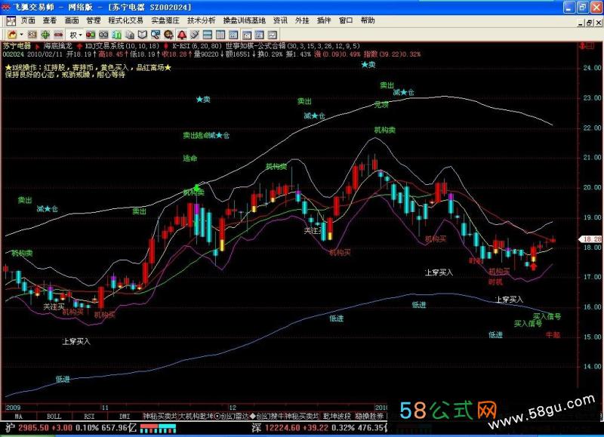Open the 管理 menu
Screen dimensions: 604x437
click(x=93, y=20)
